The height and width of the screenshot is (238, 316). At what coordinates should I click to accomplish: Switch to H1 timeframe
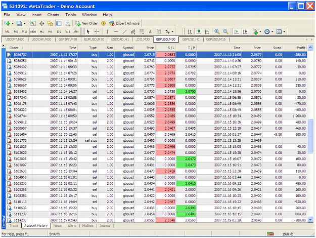coord(42,32)
